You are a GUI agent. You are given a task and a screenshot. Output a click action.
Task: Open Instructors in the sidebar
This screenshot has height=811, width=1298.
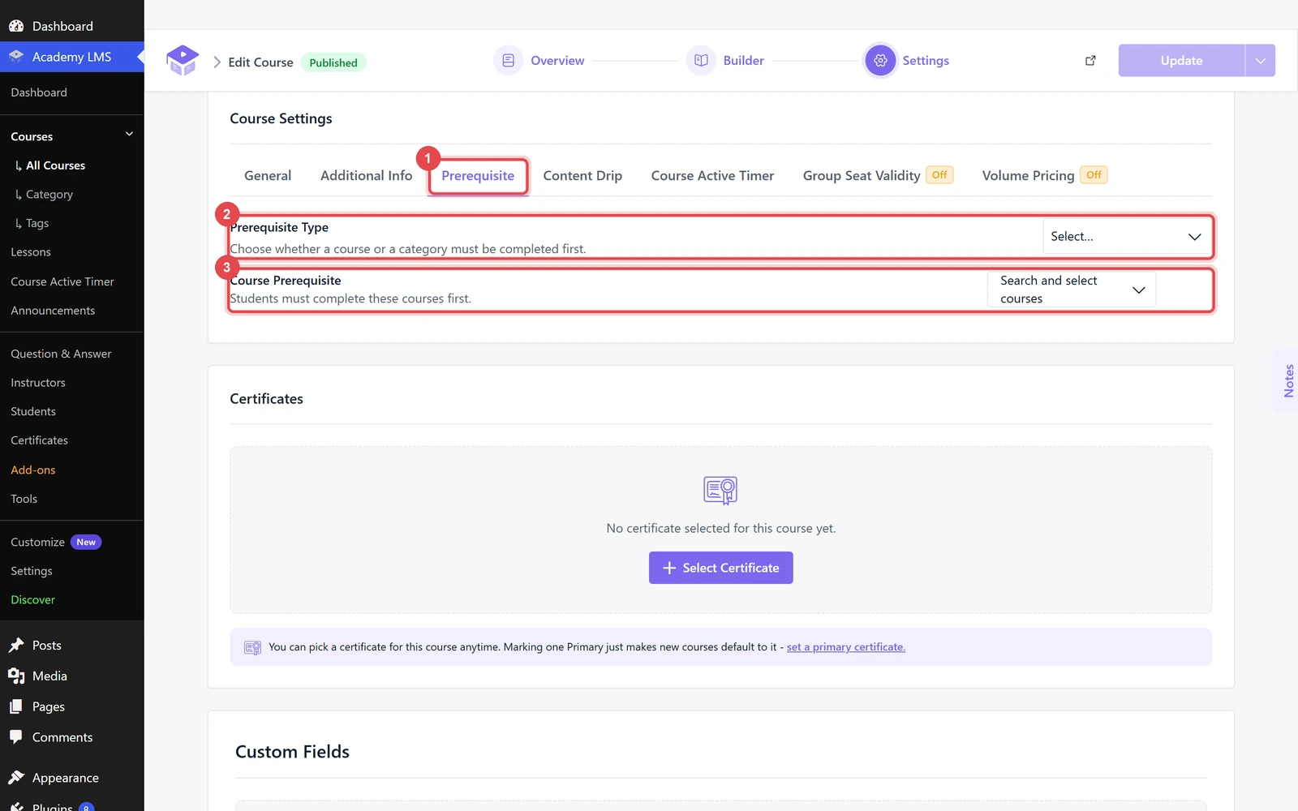(38, 383)
